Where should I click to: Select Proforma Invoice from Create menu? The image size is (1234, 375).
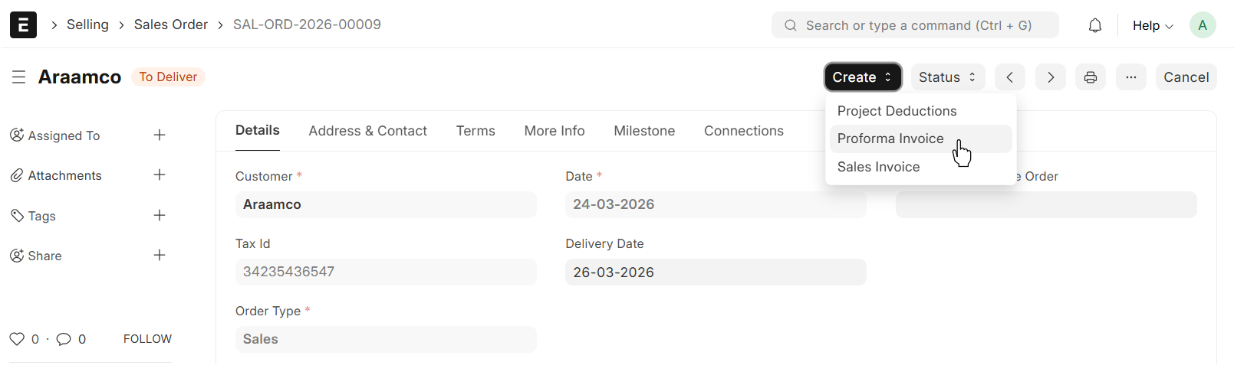click(x=890, y=139)
